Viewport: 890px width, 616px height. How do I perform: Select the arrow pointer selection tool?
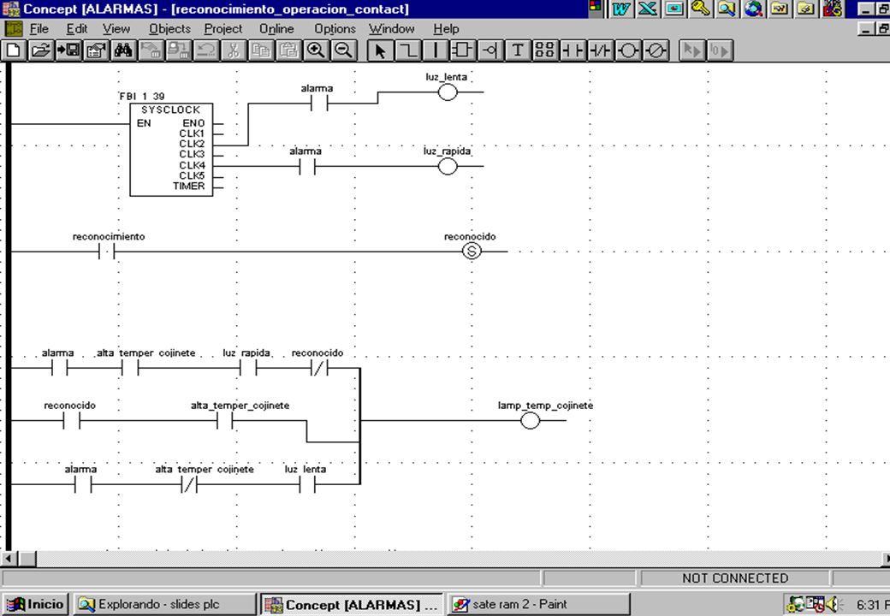click(x=380, y=50)
